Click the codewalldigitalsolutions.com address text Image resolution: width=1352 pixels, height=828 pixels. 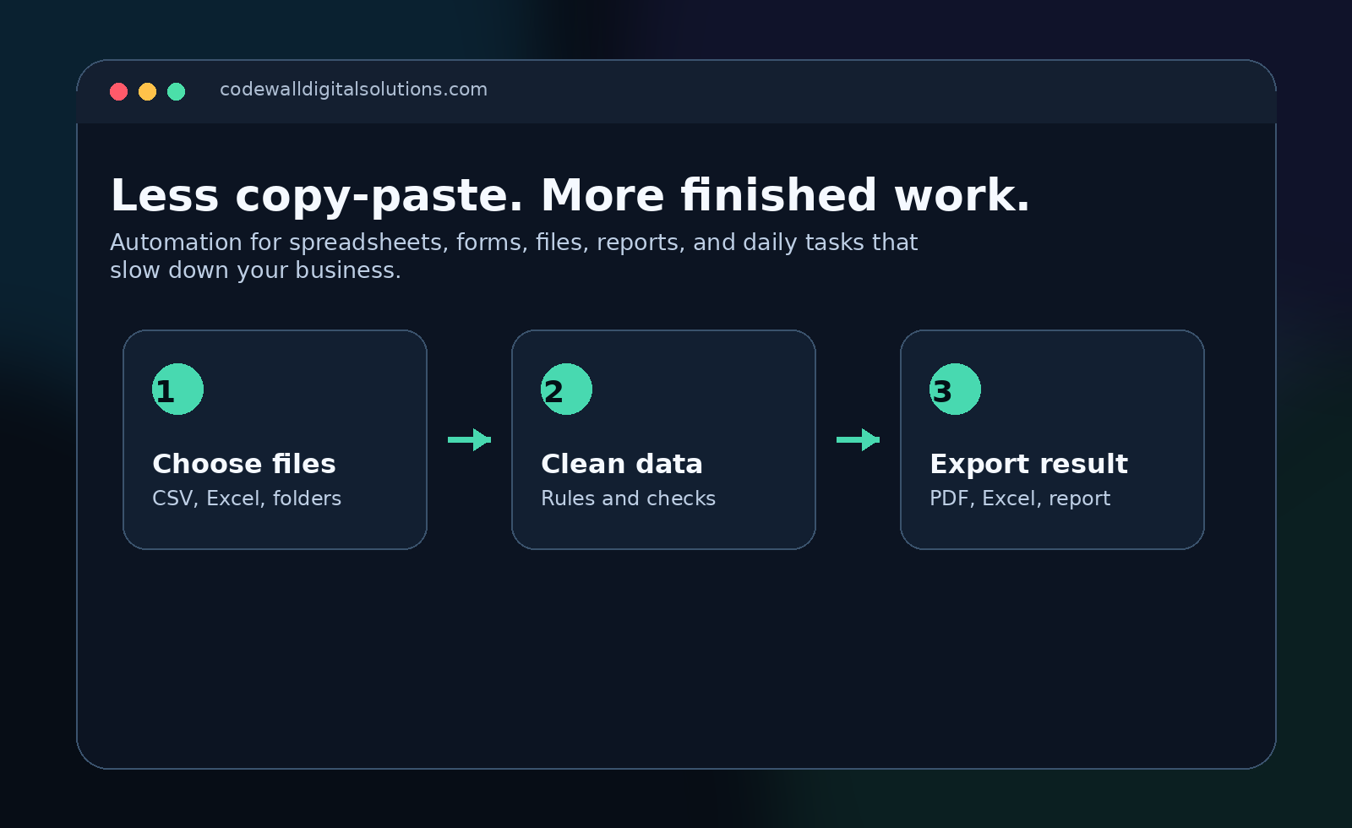pyautogui.click(x=353, y=90)
